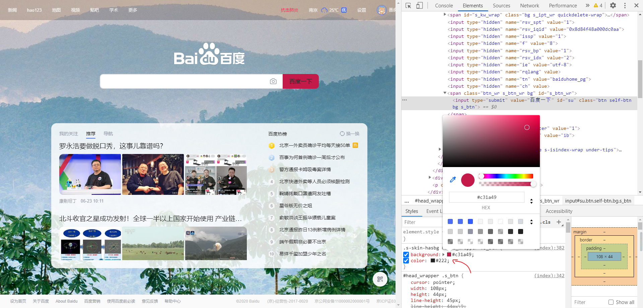Adjust the alpha opacity slider handle
643x308 pixels.
coord(533,184)
